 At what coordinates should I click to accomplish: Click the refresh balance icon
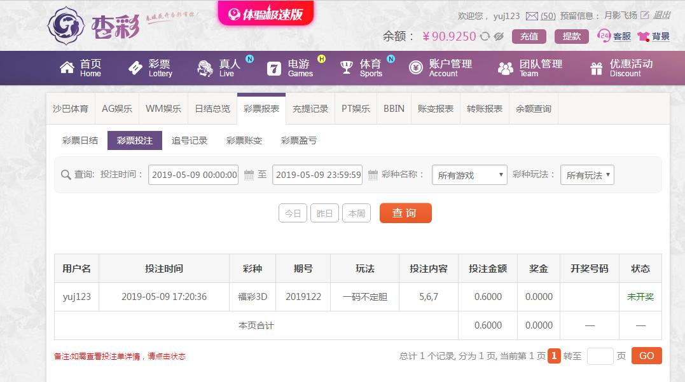pos(485,36)
